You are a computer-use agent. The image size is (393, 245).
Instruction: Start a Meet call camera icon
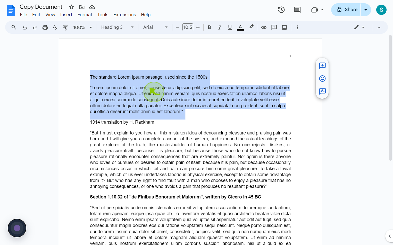click(315, 10)
